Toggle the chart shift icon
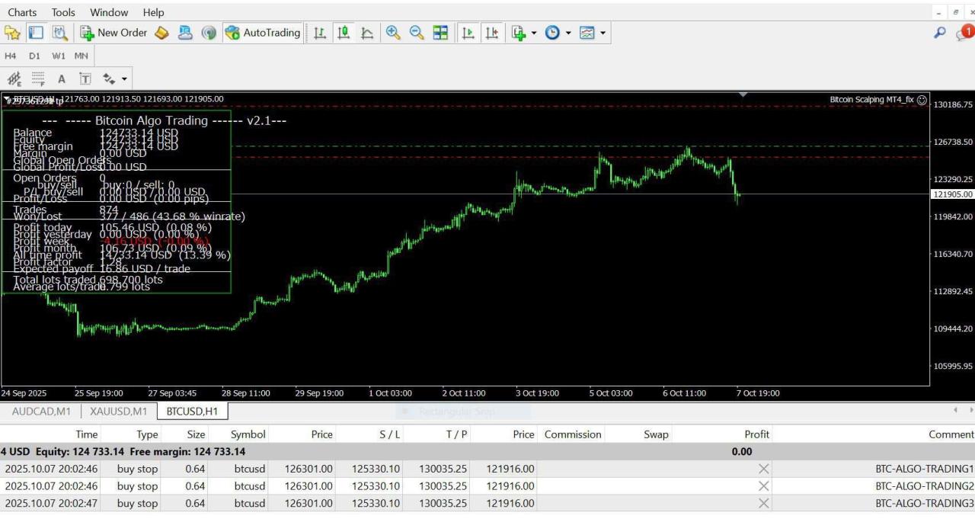Screen dimensions: 975x519 click(492, 33)
